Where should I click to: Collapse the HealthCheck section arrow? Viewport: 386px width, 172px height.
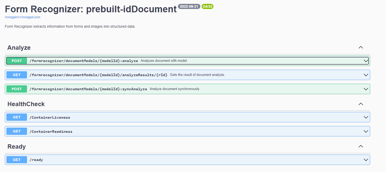point(361,104)
